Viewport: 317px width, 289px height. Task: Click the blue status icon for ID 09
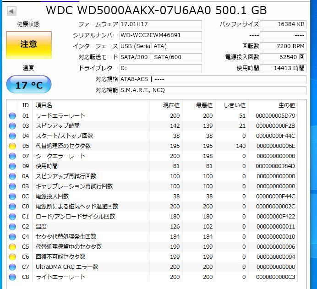tap(12, 166)
